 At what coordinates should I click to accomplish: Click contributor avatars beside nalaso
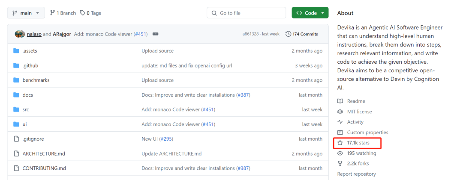coord(20,34)
